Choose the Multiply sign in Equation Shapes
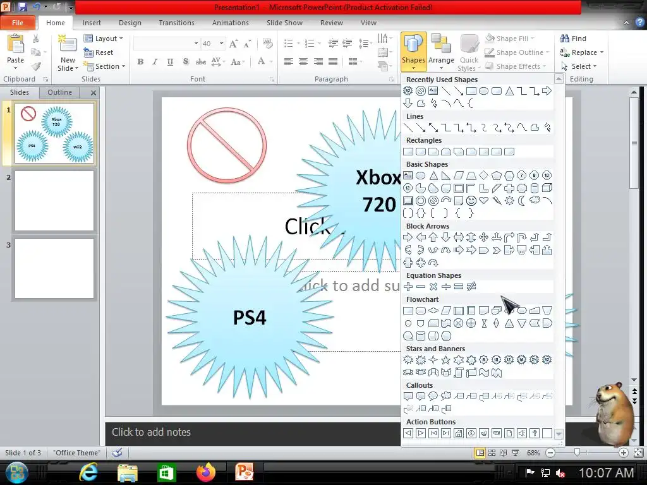The width and height of the screenshot is (647, 485). [433, 287]
